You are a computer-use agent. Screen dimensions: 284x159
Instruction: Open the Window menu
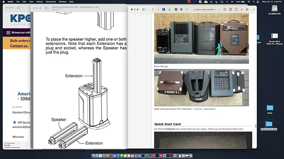[x=62, y=2]
